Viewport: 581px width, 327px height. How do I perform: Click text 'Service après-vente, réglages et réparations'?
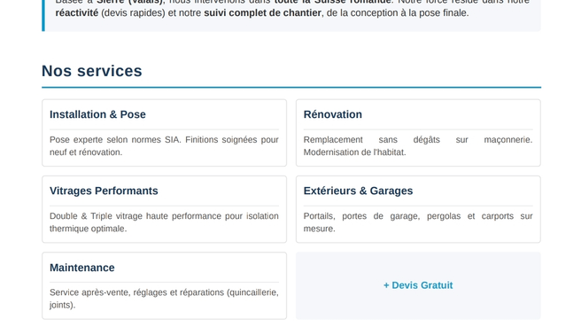pos(137,292)
